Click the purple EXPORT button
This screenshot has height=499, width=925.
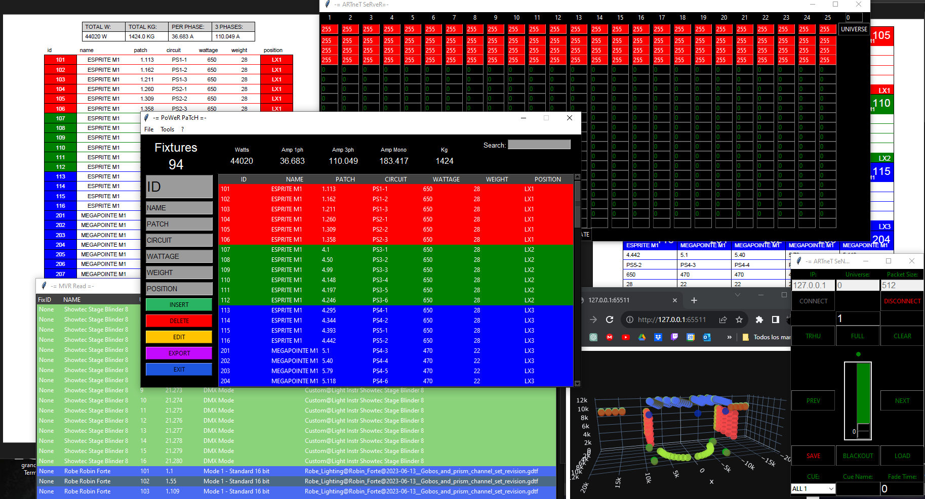coord(179,353)
